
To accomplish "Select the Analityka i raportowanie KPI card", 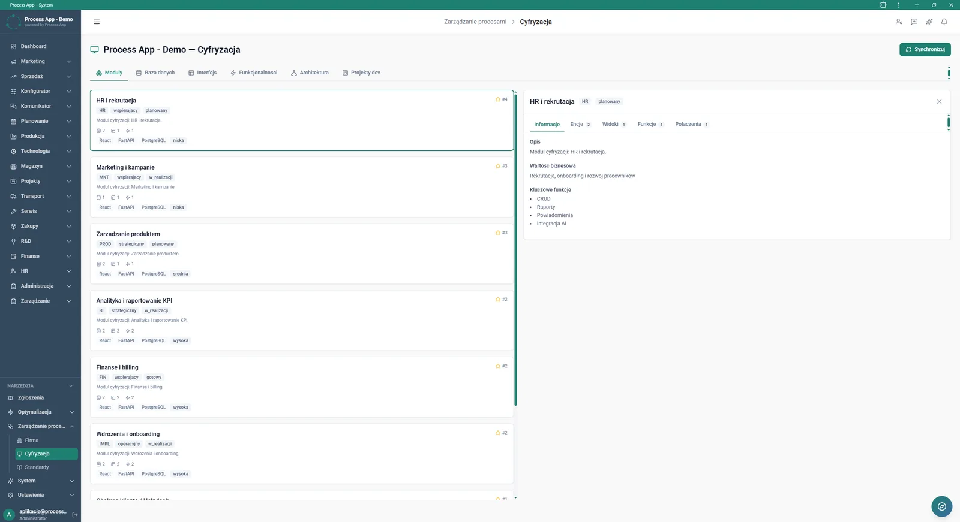I will [x=302, y=321].
